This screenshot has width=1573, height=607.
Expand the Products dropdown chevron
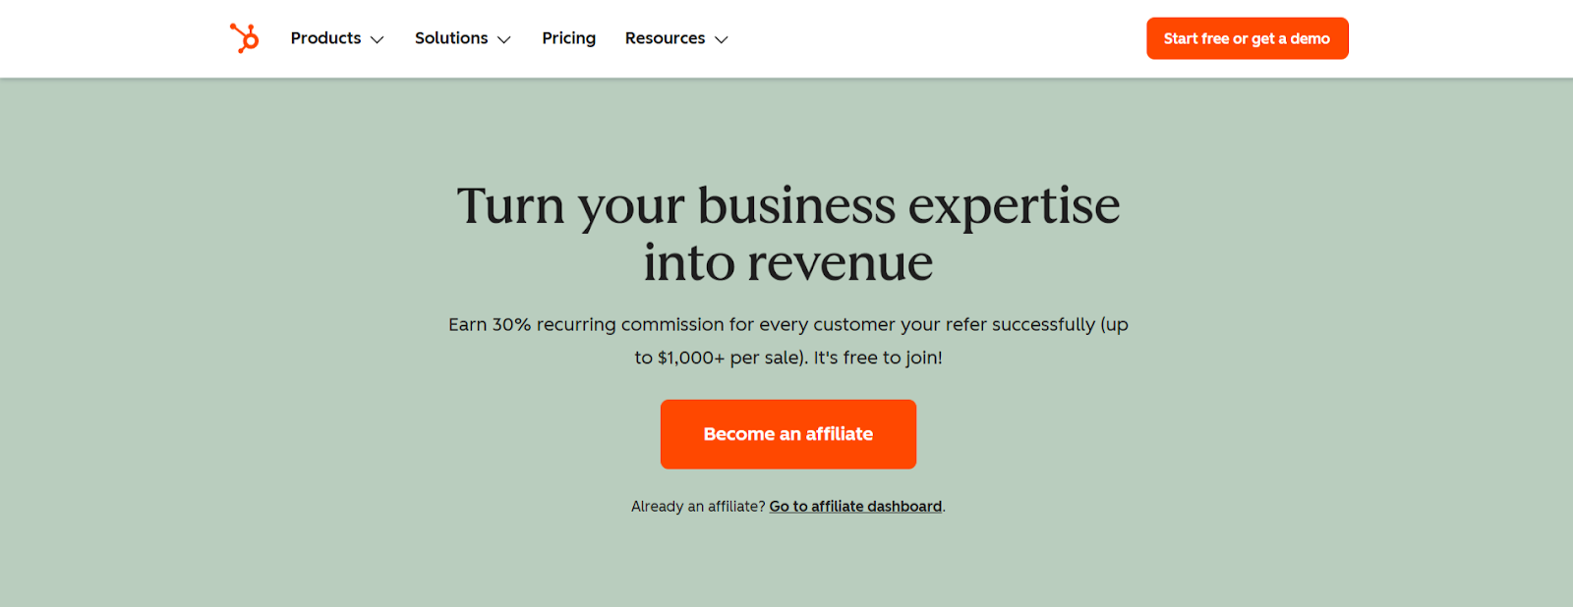coord(379,39)
